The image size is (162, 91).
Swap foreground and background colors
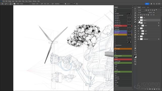click(x=136, y=54)
